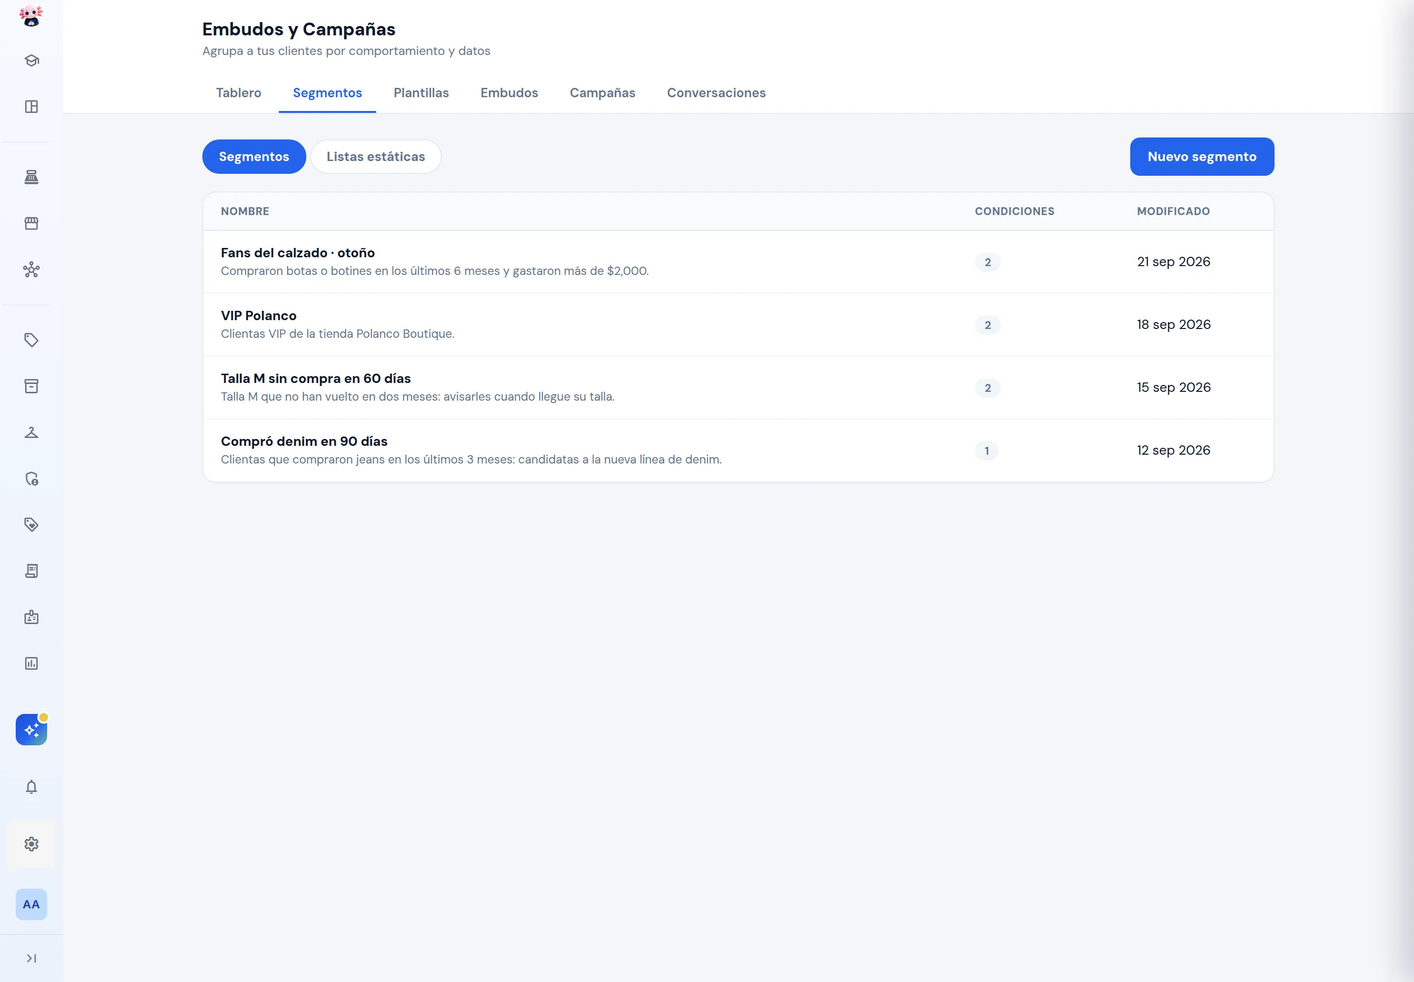
Task: Switch to the Plantillas tab
Action: click(421, 93)
